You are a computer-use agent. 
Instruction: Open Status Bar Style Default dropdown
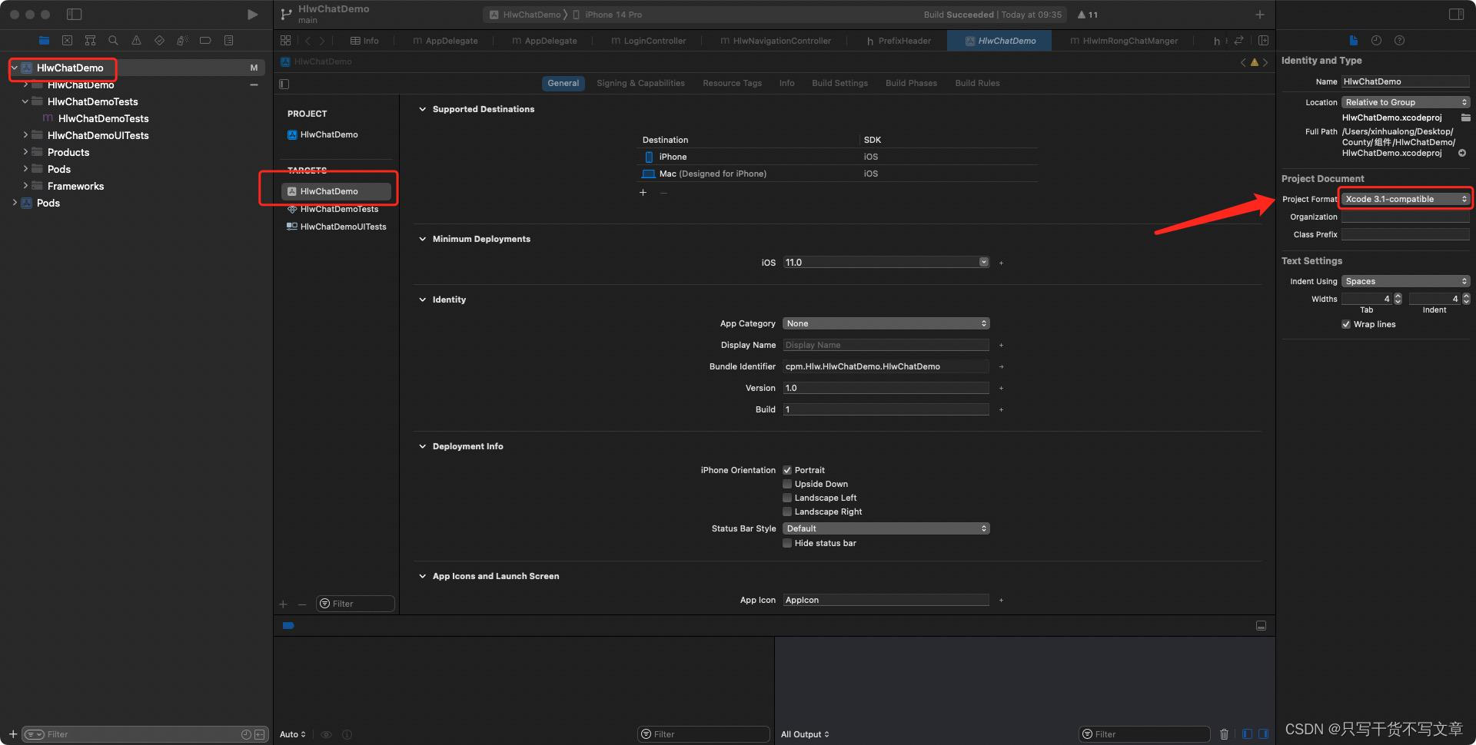click(x=886, y=528)
